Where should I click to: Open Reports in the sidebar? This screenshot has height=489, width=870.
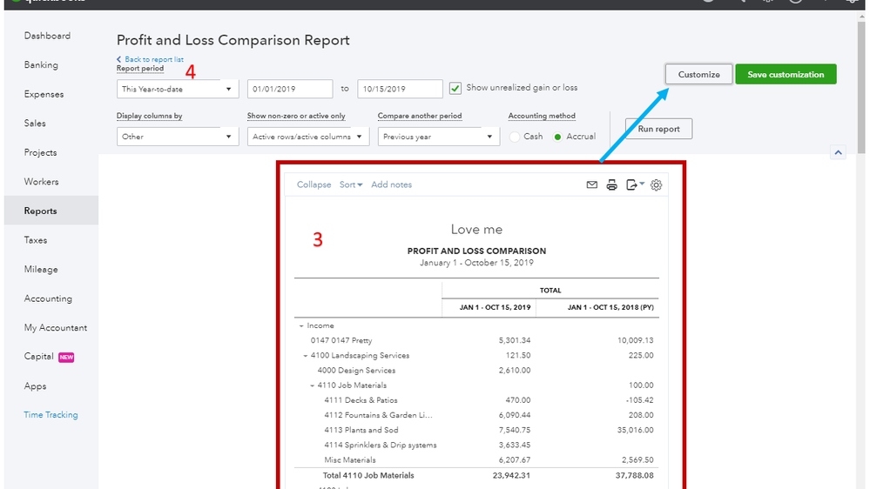(x=41, y=211)
